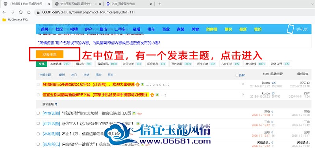
Task: Open 我的 in the site navigation
Action: (x=258, y=29)
